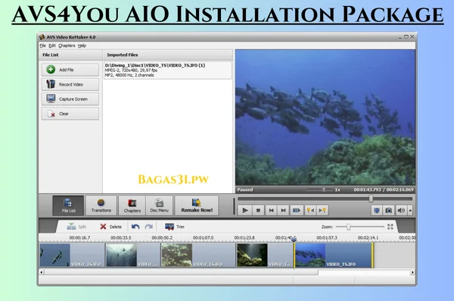The width and height of the screenshot is (454, 301).
Task: Click the Record Video button
Action: [70, 84]
